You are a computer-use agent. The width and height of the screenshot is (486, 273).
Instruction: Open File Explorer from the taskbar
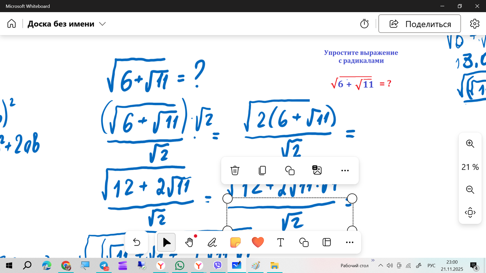click(x=274, y=265)
